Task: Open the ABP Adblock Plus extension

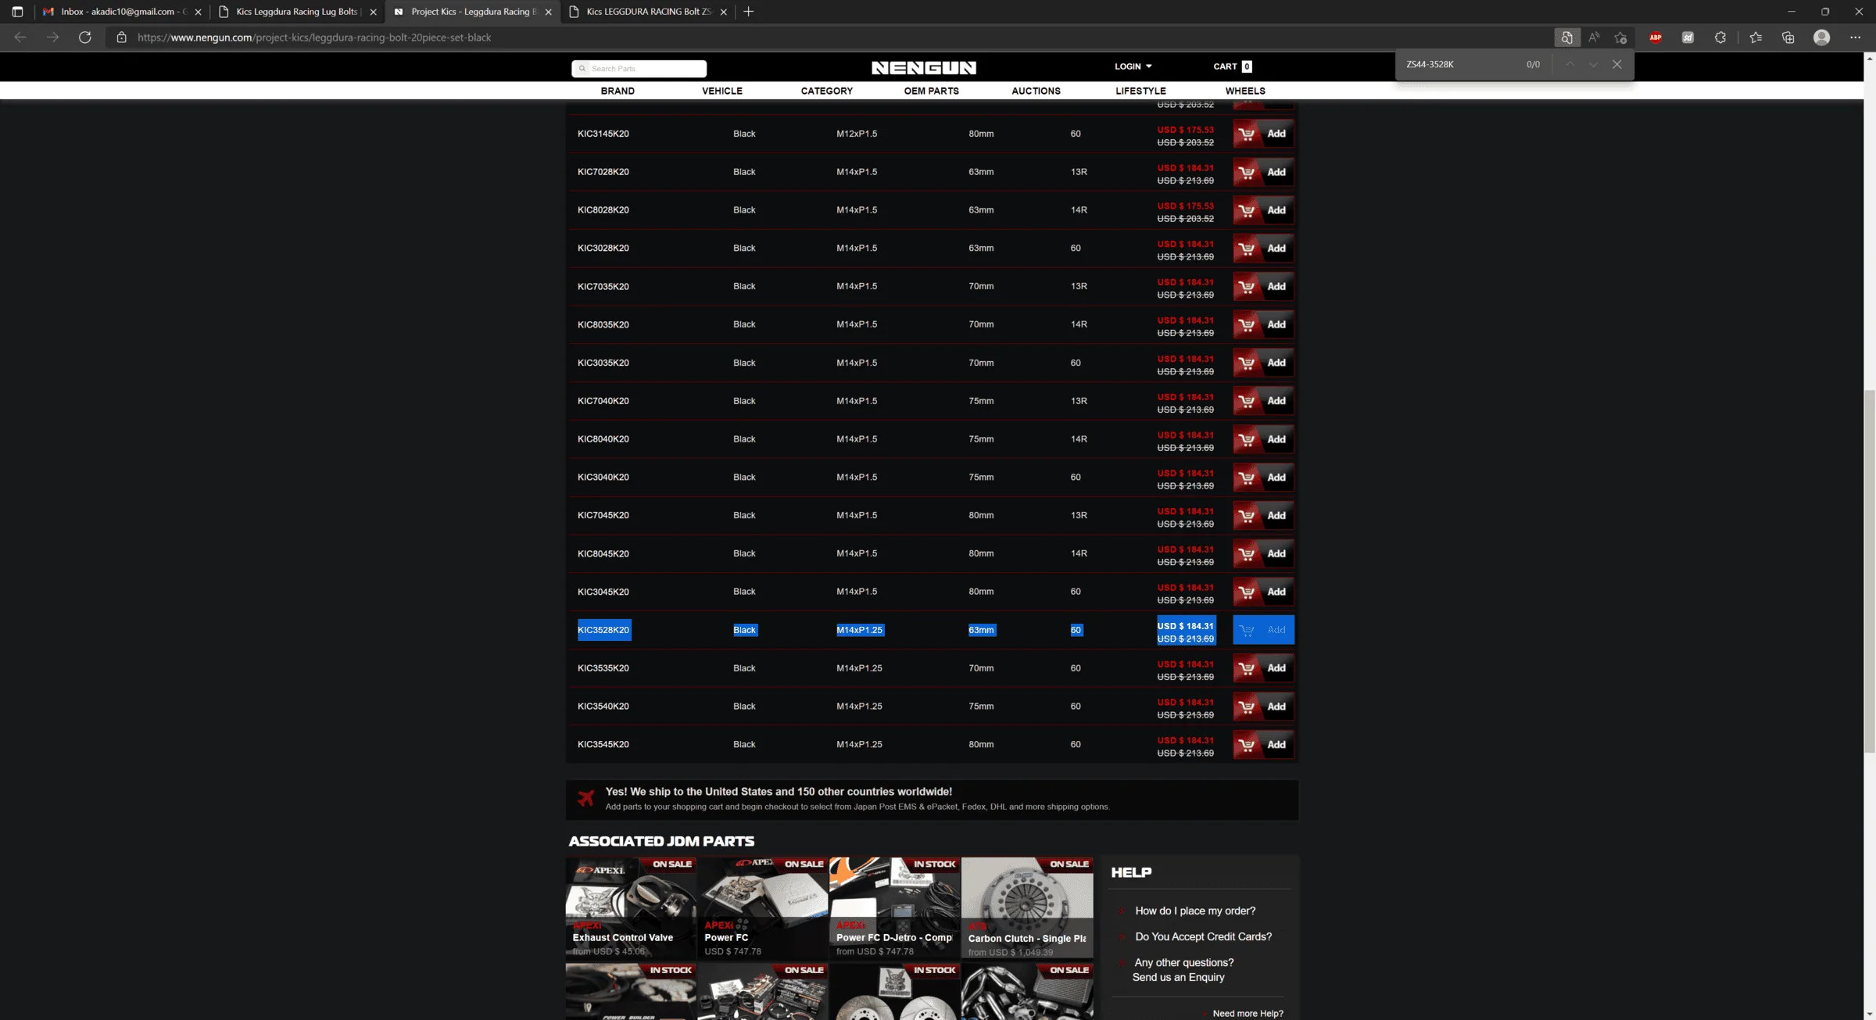Action: pyautogui.click(x=1656, y=37)
